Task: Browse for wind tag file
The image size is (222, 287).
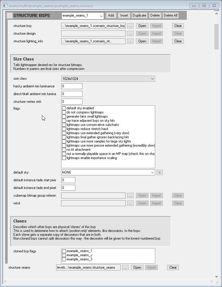Action: tap(130, 203)
